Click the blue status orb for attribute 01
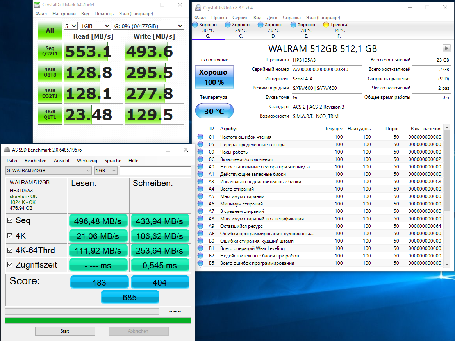This screenshot has height=341, width=455. tap(200, 137)
